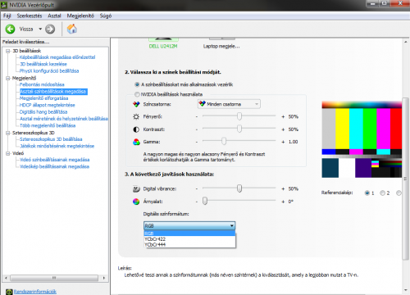Click the Rendszerinformációk NVIDIA icon
Screen dimensions: 410x295
click(9, 292)
